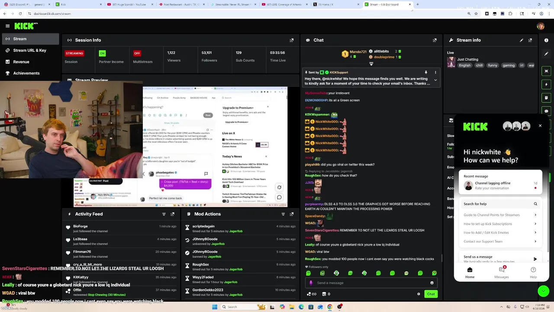The image size is (554, 312).
Task: Open Revenue in left sidebar
Action: coord(30,62)
